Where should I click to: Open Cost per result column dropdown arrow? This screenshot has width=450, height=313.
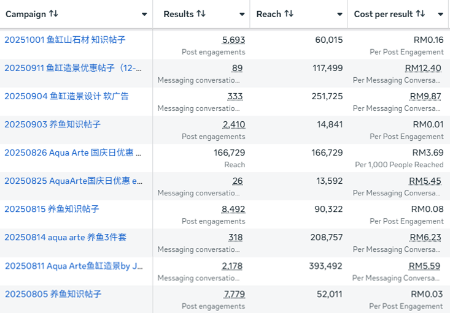tap(441, 14)
